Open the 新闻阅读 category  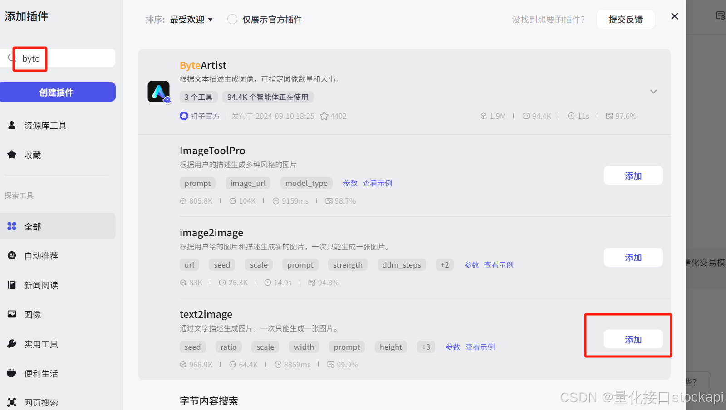click(58, 285)
